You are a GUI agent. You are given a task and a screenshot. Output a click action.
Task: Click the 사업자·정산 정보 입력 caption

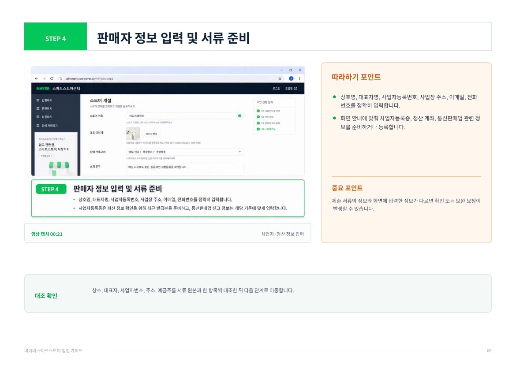(282, 234)
